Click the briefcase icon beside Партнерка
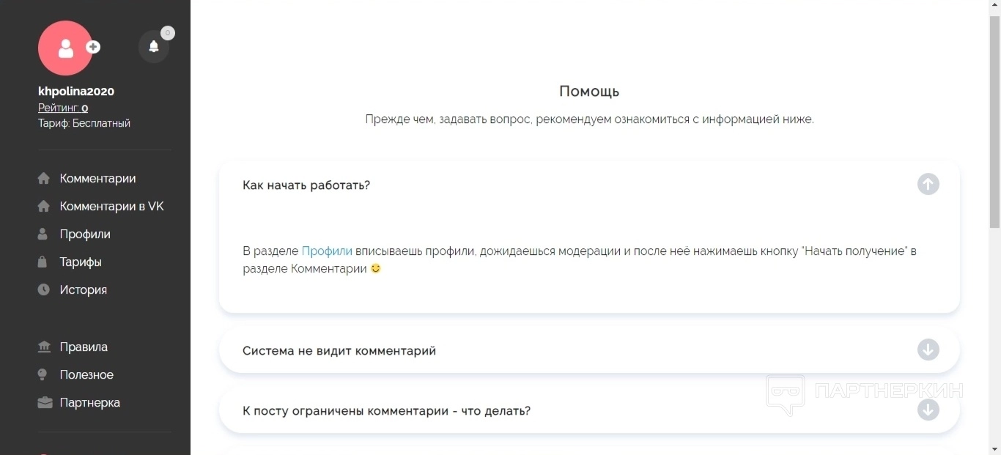This screenshot has width=1001, height=455. (x=44, y=403)
